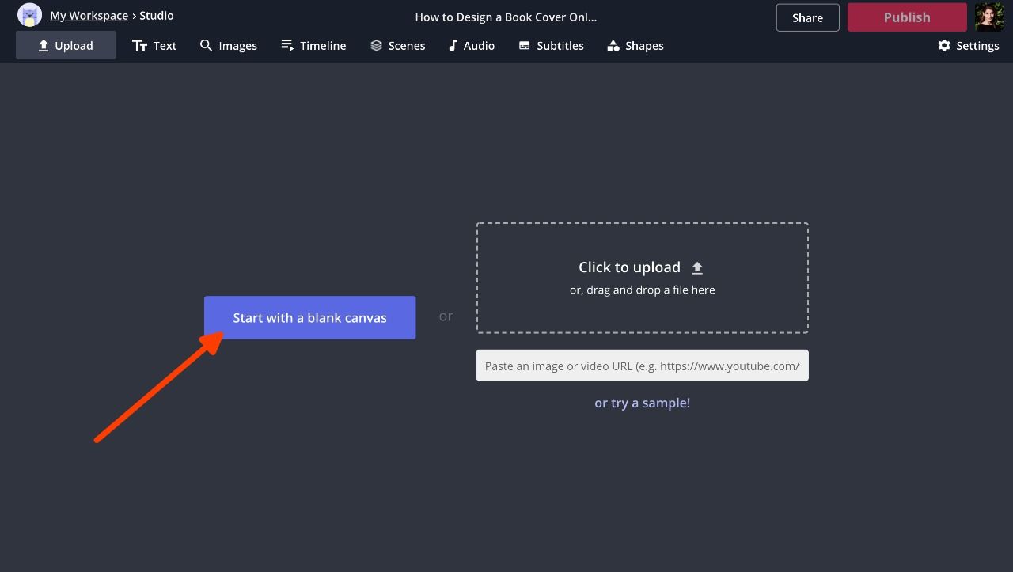Open the Images search panel
1013x572 pixels.
228,46
